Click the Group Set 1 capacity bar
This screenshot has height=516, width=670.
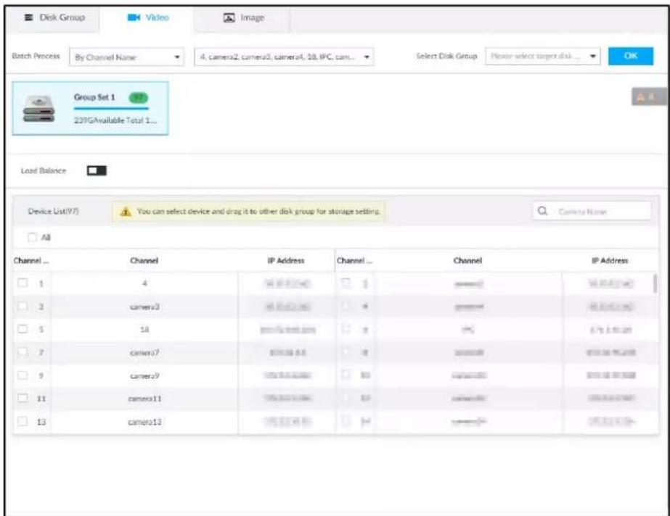click(x=111, y=108)
